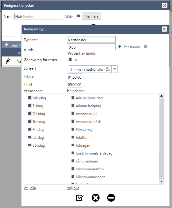Screen dimensions: 172x208
Task: Click the Lägg till button in tidnyckel window
Action: [13, 45]
